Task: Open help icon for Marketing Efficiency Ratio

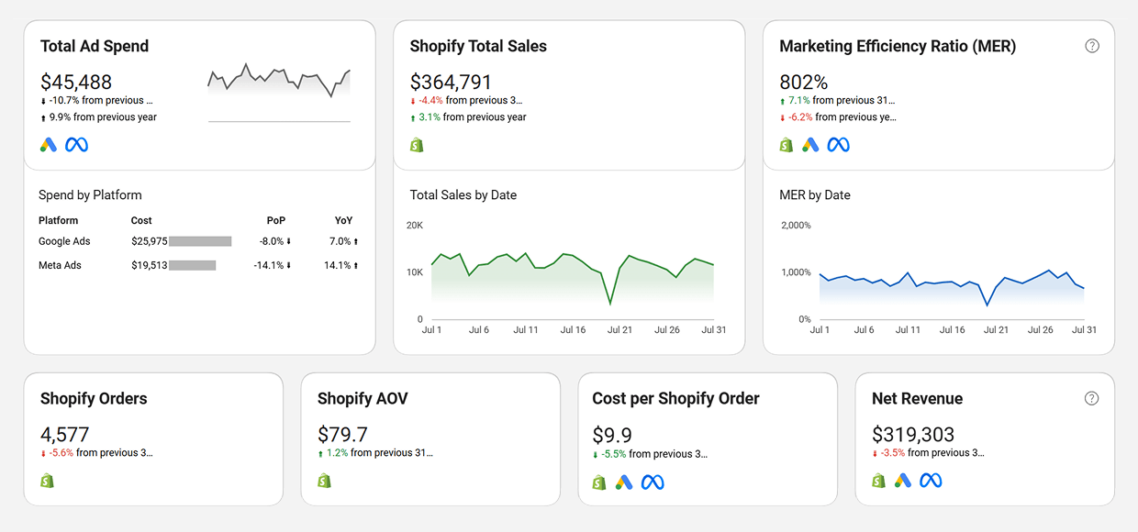Action: 1092,46
